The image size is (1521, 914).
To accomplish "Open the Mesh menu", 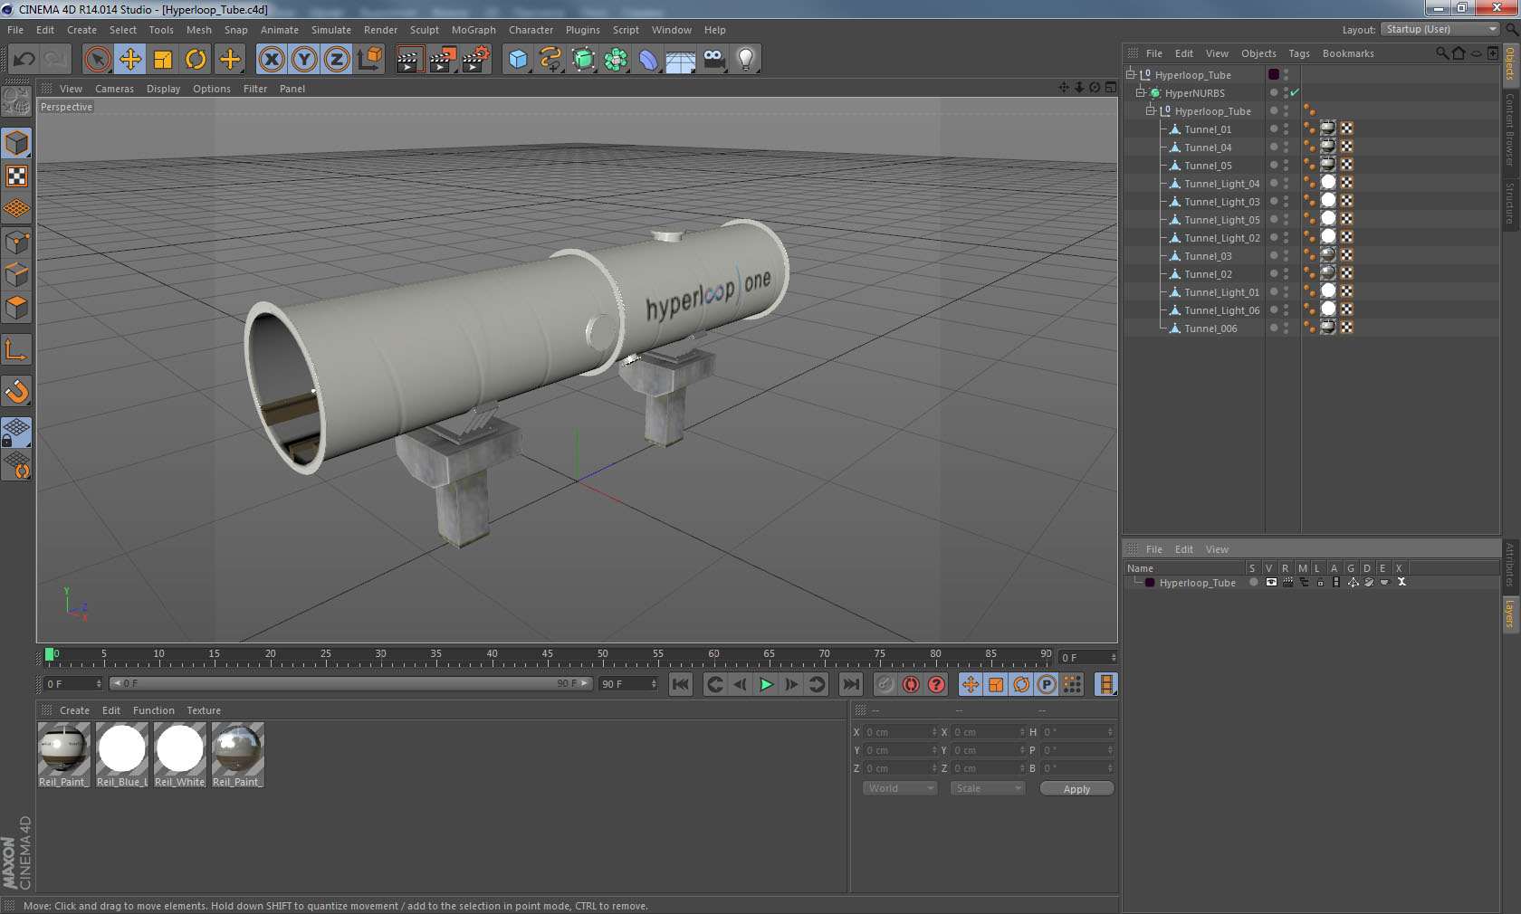I will pyautogui.click(x=198, y=30).
